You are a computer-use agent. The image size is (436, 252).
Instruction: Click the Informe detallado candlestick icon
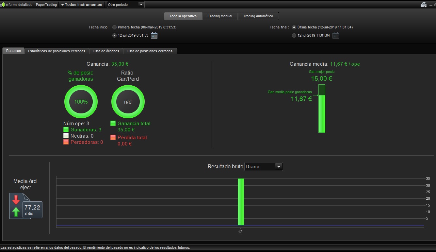point(2,5)
